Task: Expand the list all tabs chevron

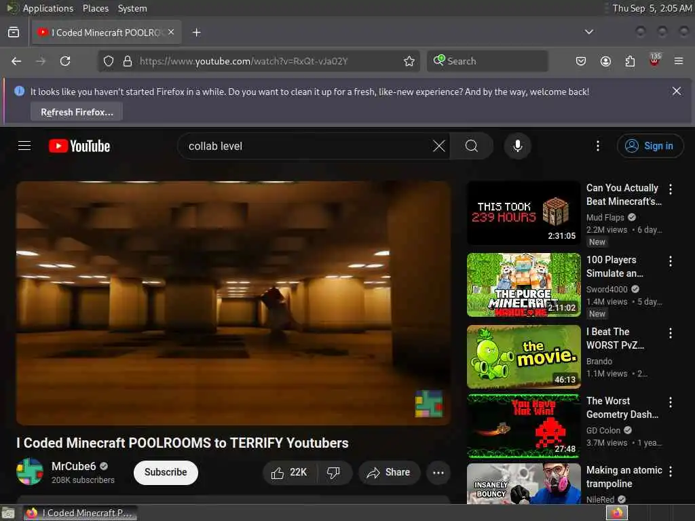Action: coord(588,32)
